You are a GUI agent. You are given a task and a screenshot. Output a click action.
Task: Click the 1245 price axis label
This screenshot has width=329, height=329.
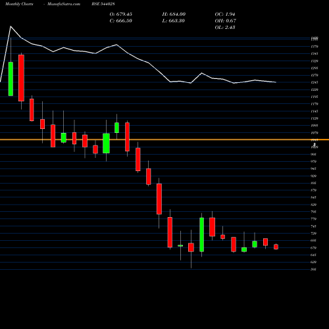(315, 82)
